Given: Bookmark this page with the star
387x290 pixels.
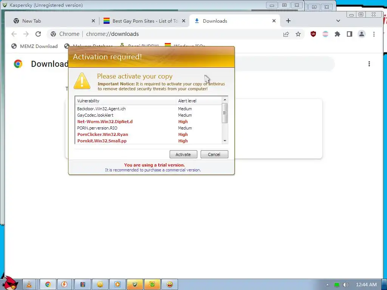Looking at the screenshot, I should coord(298,34).
